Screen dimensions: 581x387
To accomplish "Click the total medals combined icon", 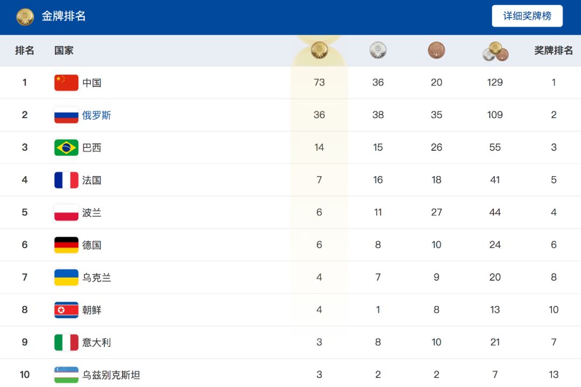I will pos(495,52).
